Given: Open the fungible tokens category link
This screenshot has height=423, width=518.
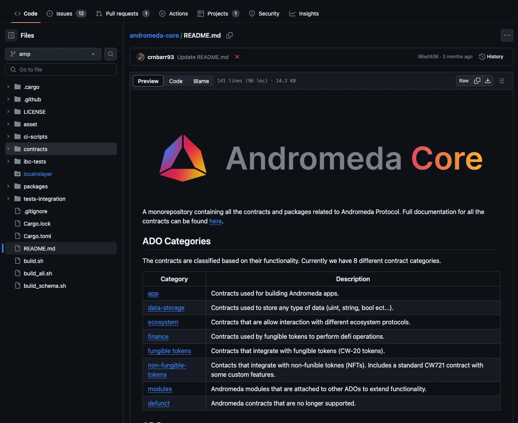Looking at the screenshot, I should [169, 351].
